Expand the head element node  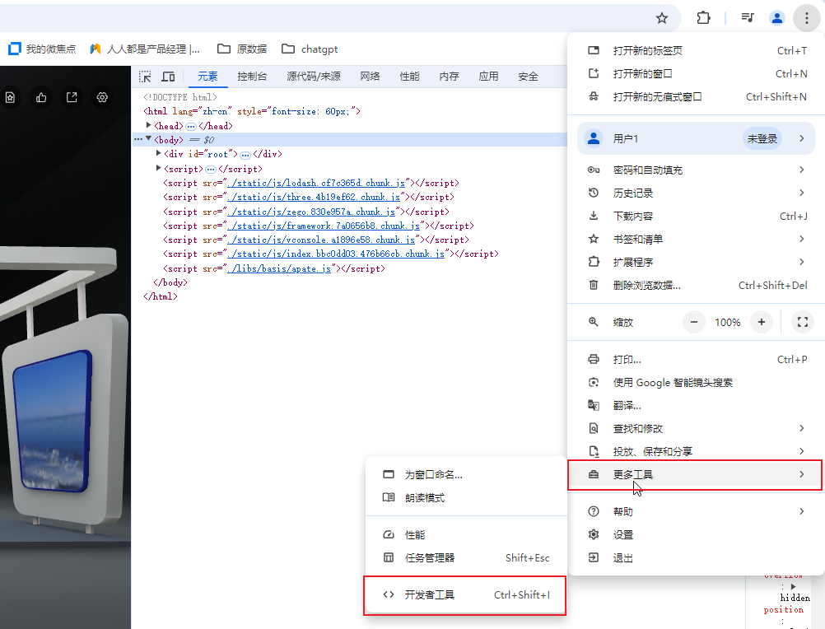pyautogui.click(x=149, y=126)
